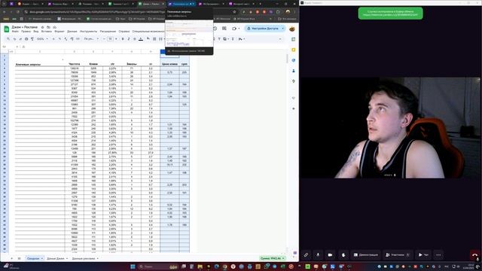Toggle the filter in Sheets toolbar
This screenshot has height=271, width=482.
(219, 39)
